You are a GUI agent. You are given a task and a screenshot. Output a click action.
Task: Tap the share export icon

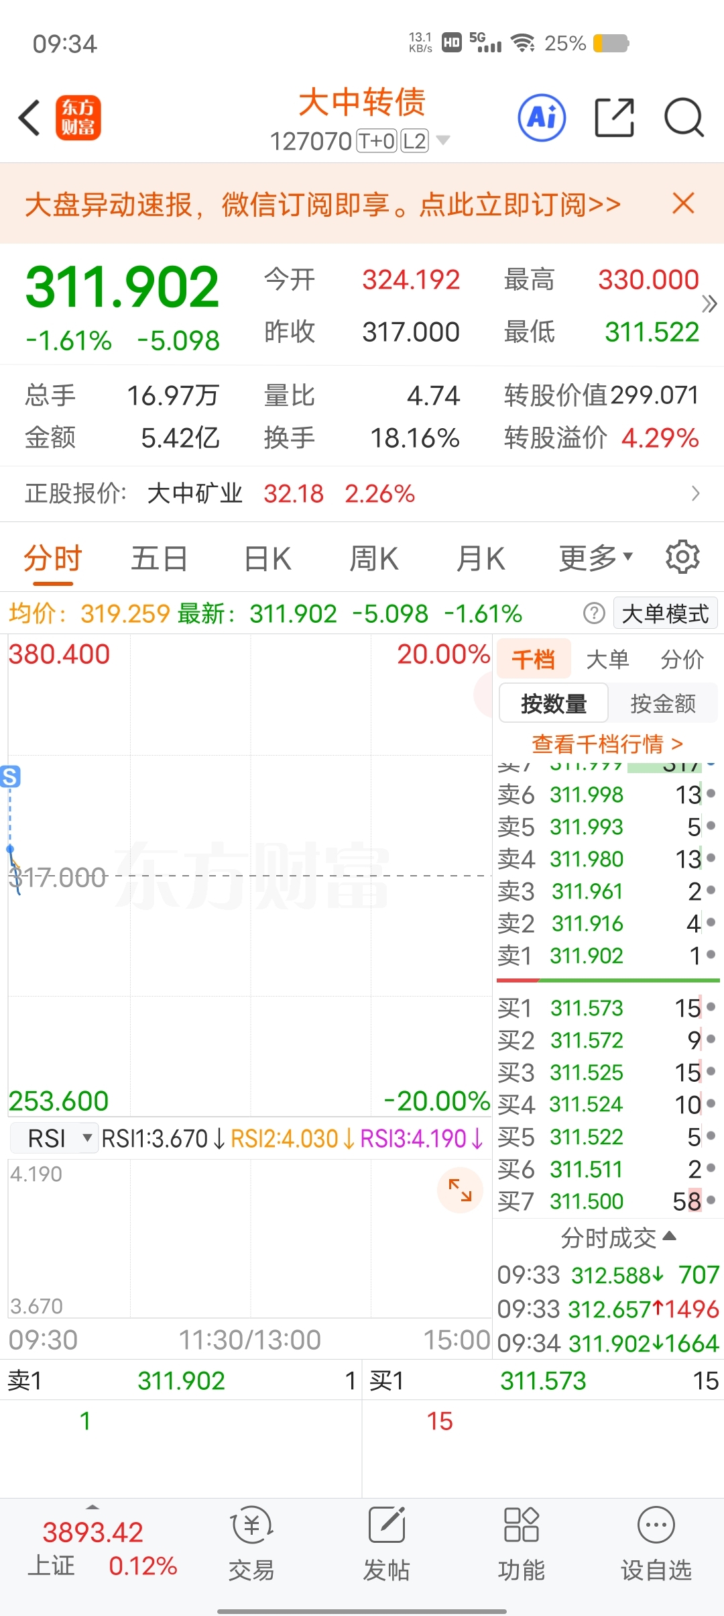click(614, 117)
